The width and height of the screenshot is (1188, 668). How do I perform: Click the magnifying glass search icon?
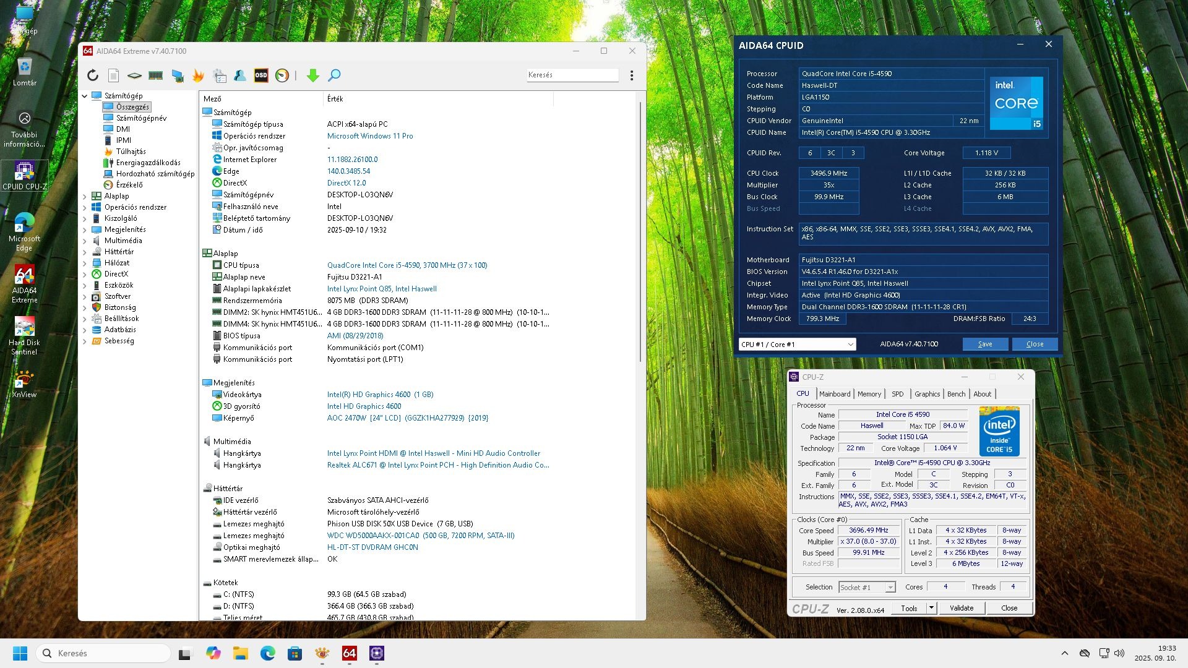click(x=334, y=75)
